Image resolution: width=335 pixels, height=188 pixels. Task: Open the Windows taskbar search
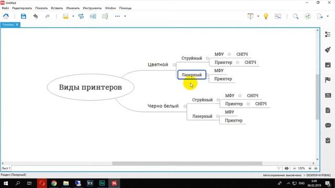coord(18,183)
